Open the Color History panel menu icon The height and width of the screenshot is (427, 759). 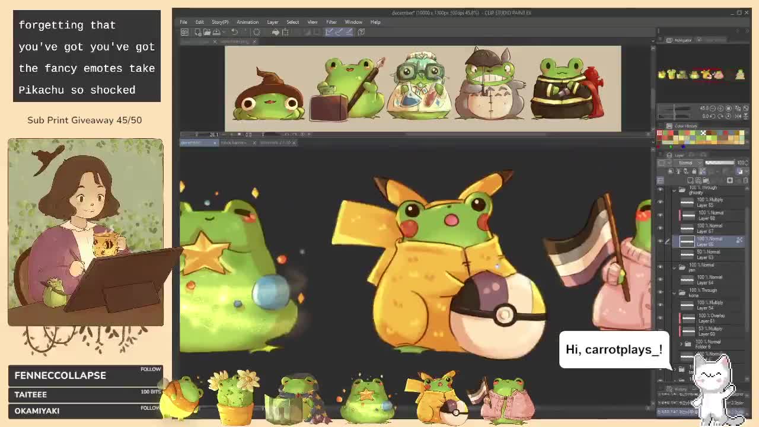coord(659,125)
